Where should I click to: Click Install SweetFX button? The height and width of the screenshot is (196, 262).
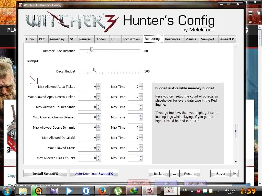coord(45,174)
